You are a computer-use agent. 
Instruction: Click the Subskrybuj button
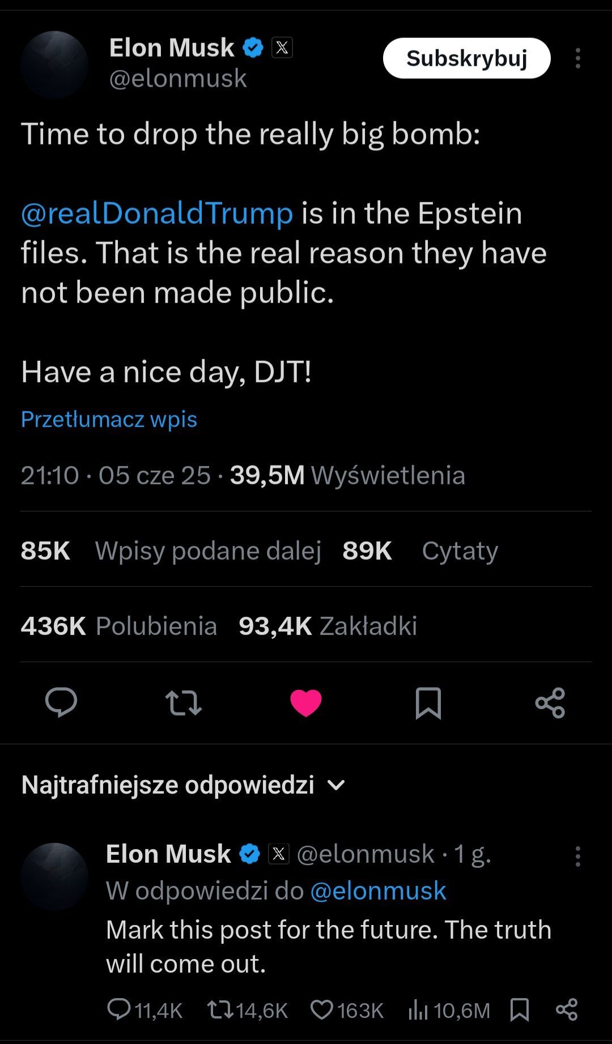click(x=466, y=58)
